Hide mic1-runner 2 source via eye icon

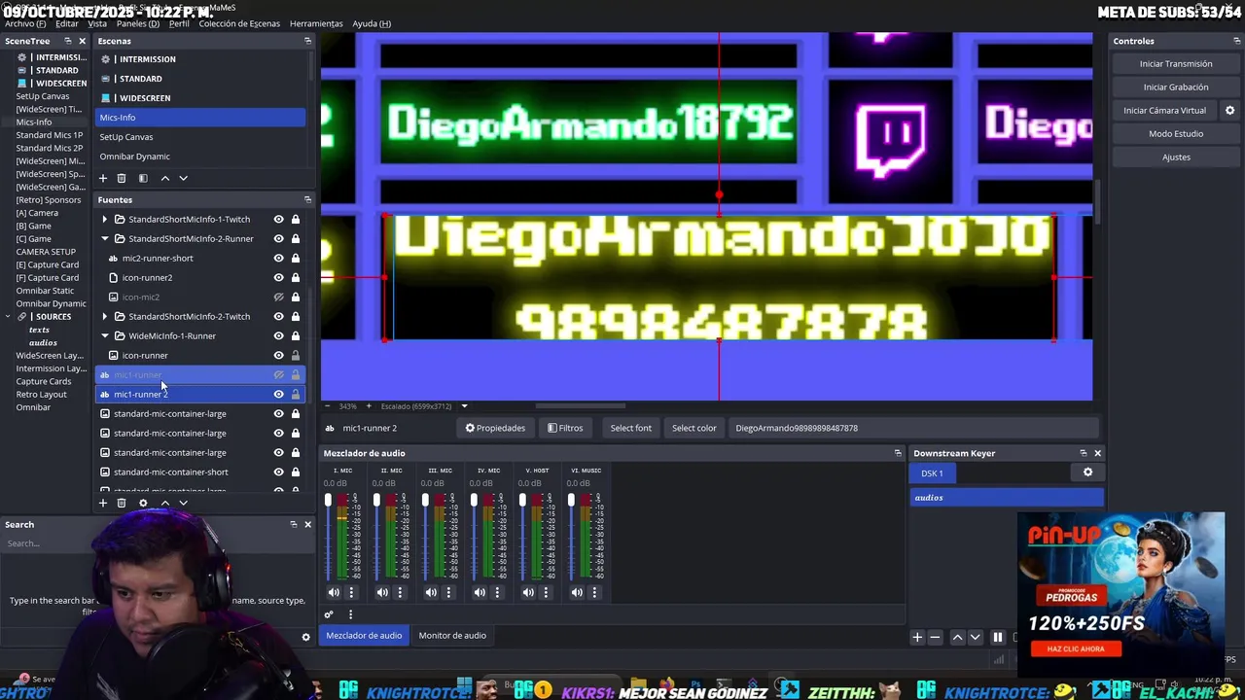(x=278, y=395)
